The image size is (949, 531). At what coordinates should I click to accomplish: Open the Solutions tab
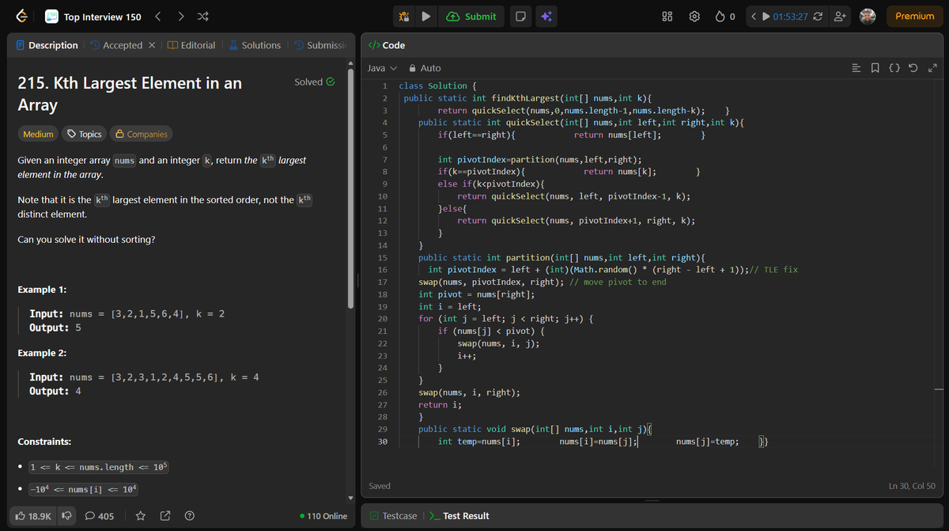click(x=255, y=45)
